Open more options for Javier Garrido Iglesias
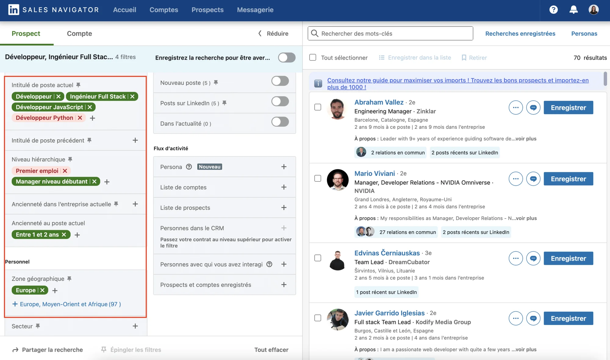Viewport: 610px width, 360px height. click(x=516, y=318)
